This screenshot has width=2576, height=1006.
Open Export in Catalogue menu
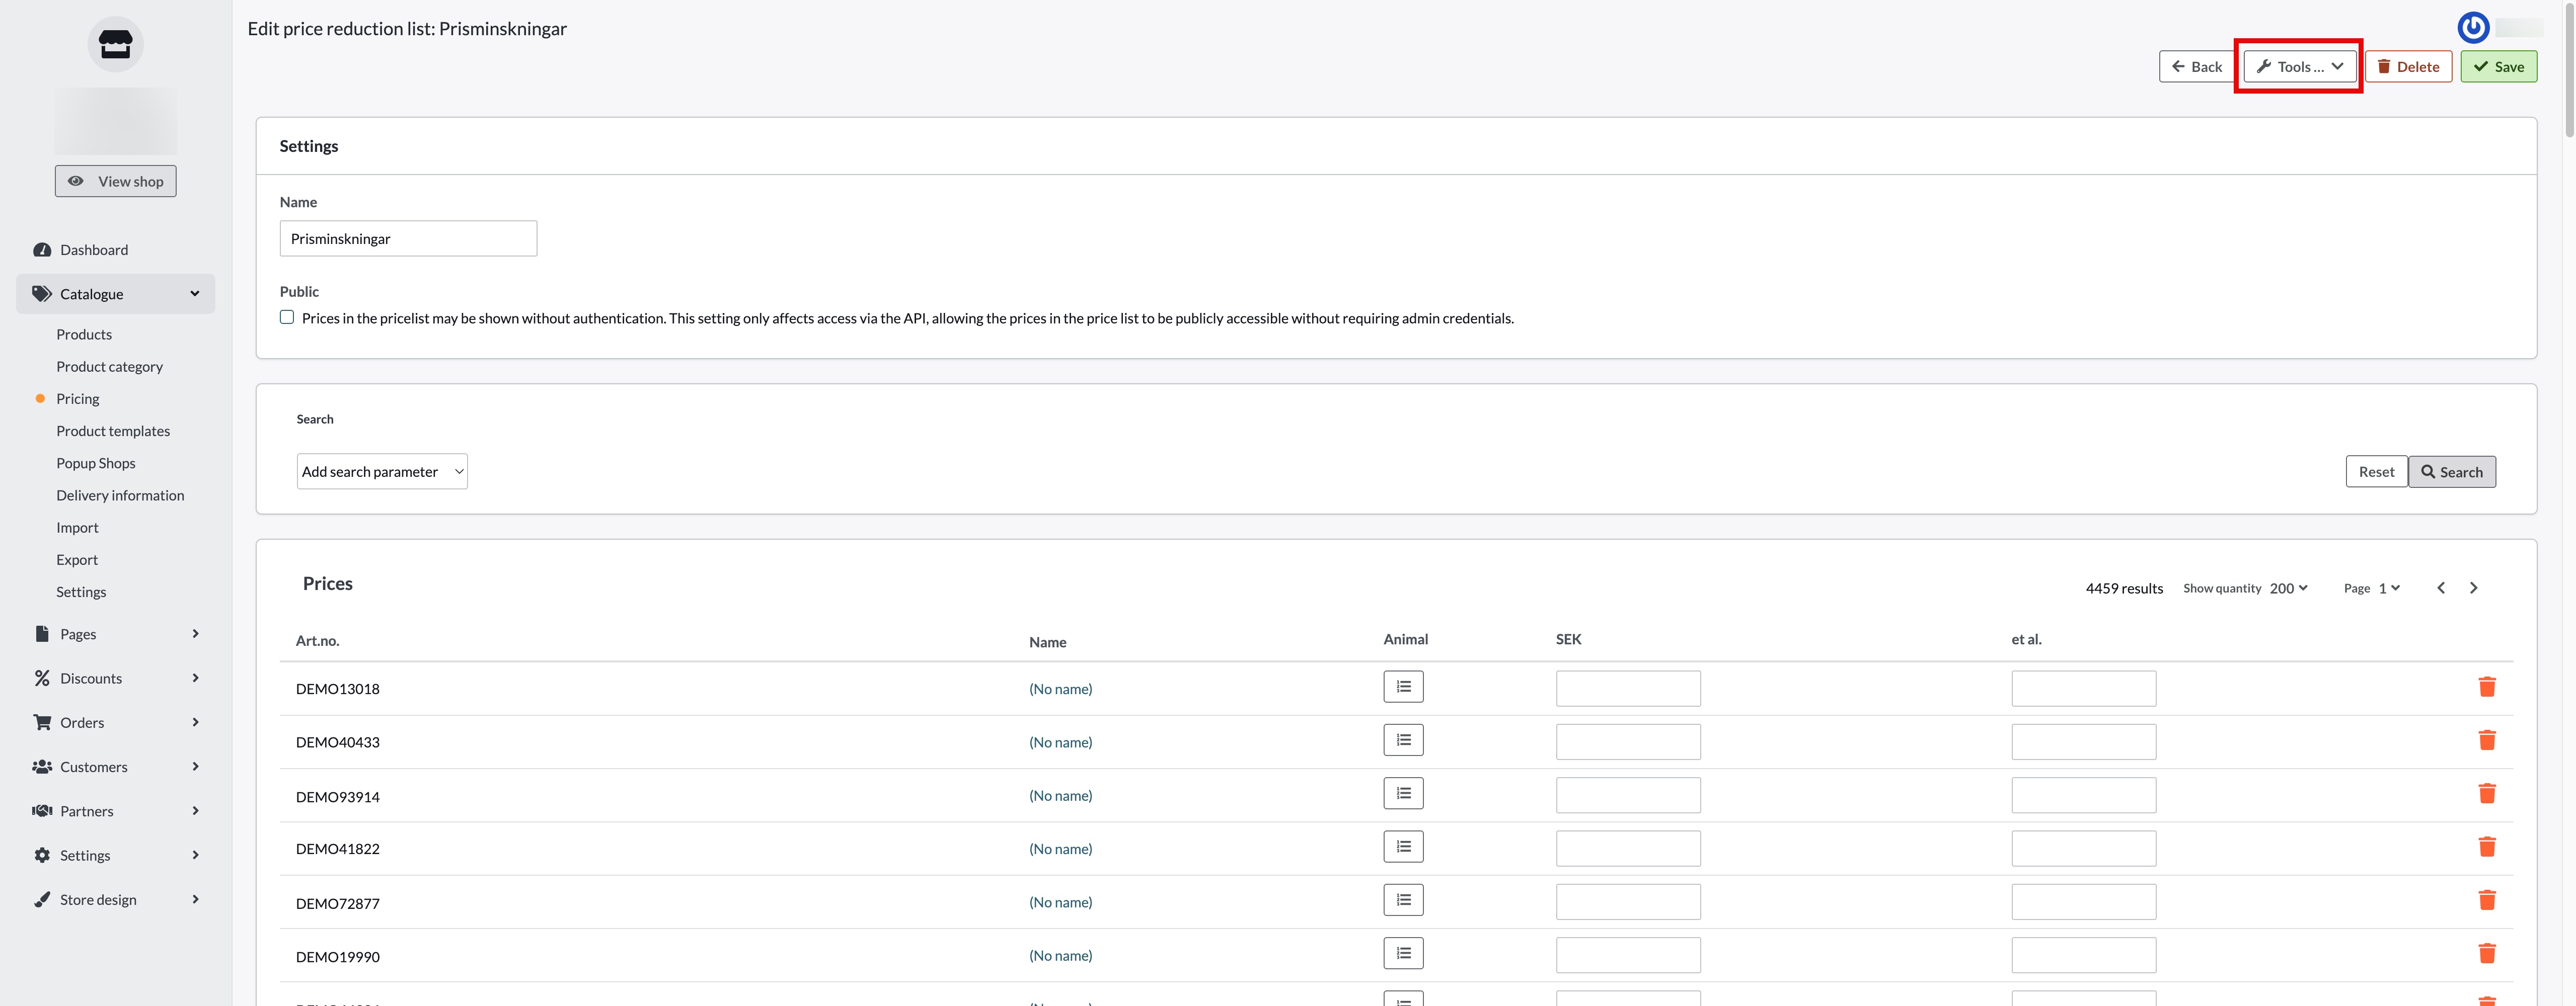pyautogui.click(x=77, y=559)
